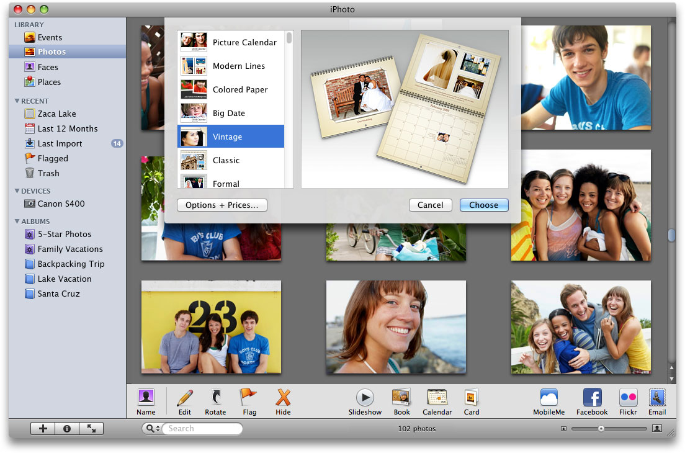This screenshot has height=453, width=685.
Task: Flag the photo using Flag icon
Action: coord(249,397)
